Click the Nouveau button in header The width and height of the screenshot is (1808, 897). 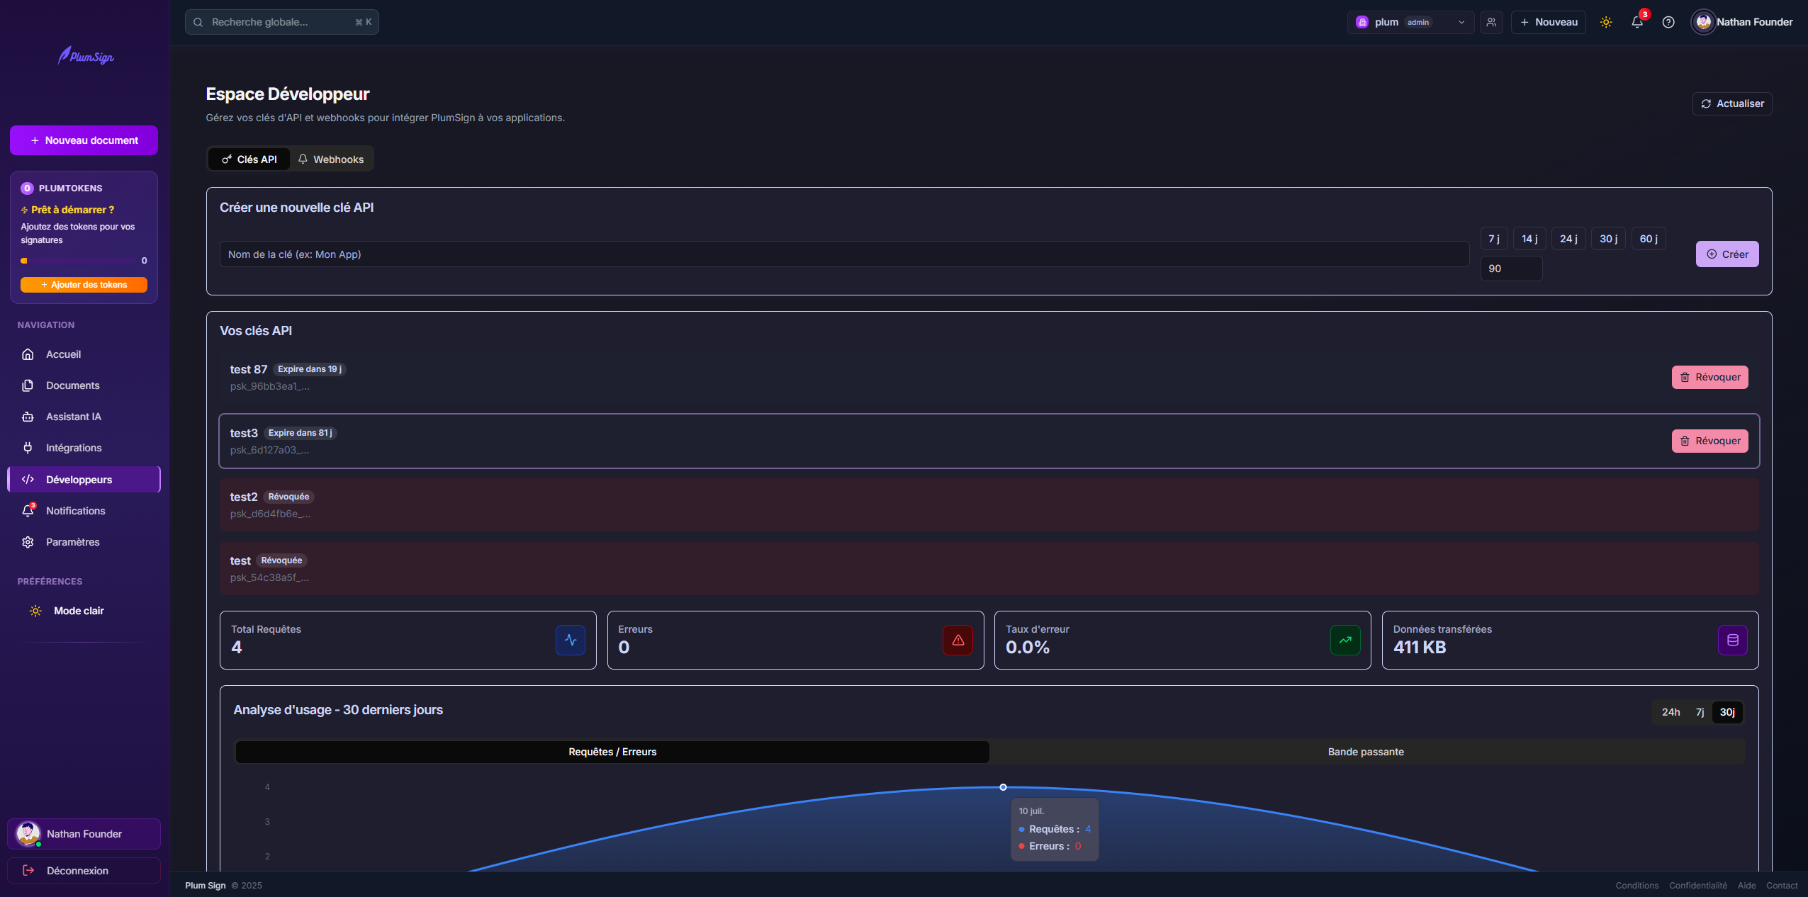(x=1548, y=22)
